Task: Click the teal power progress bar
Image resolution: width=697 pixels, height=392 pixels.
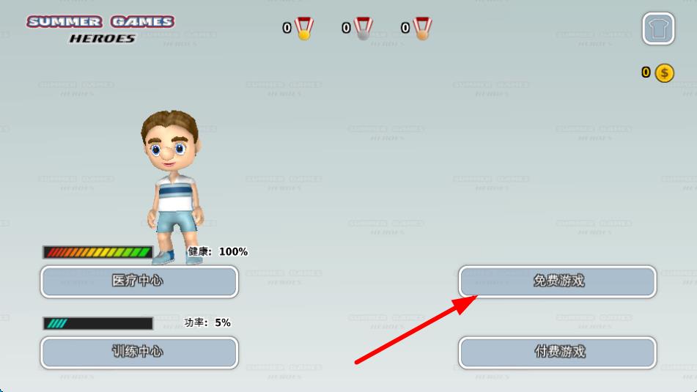Action: pos(97,323)
